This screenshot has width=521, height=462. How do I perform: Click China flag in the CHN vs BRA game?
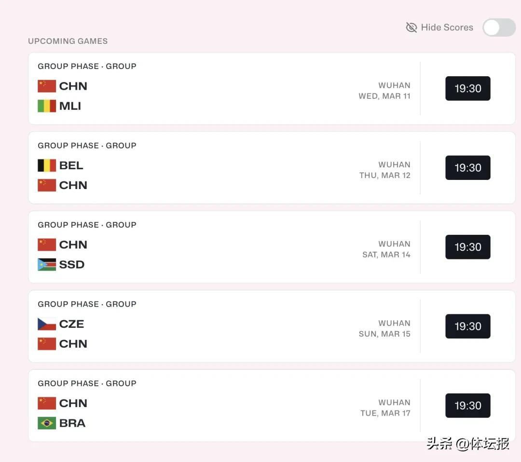[x=47, y=403]
